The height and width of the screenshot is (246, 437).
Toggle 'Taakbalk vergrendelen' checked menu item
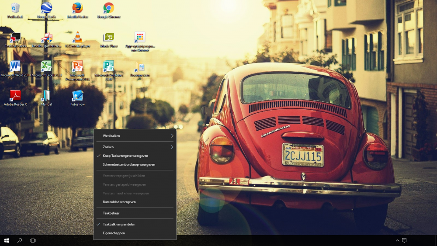click(x=119, y=224)
